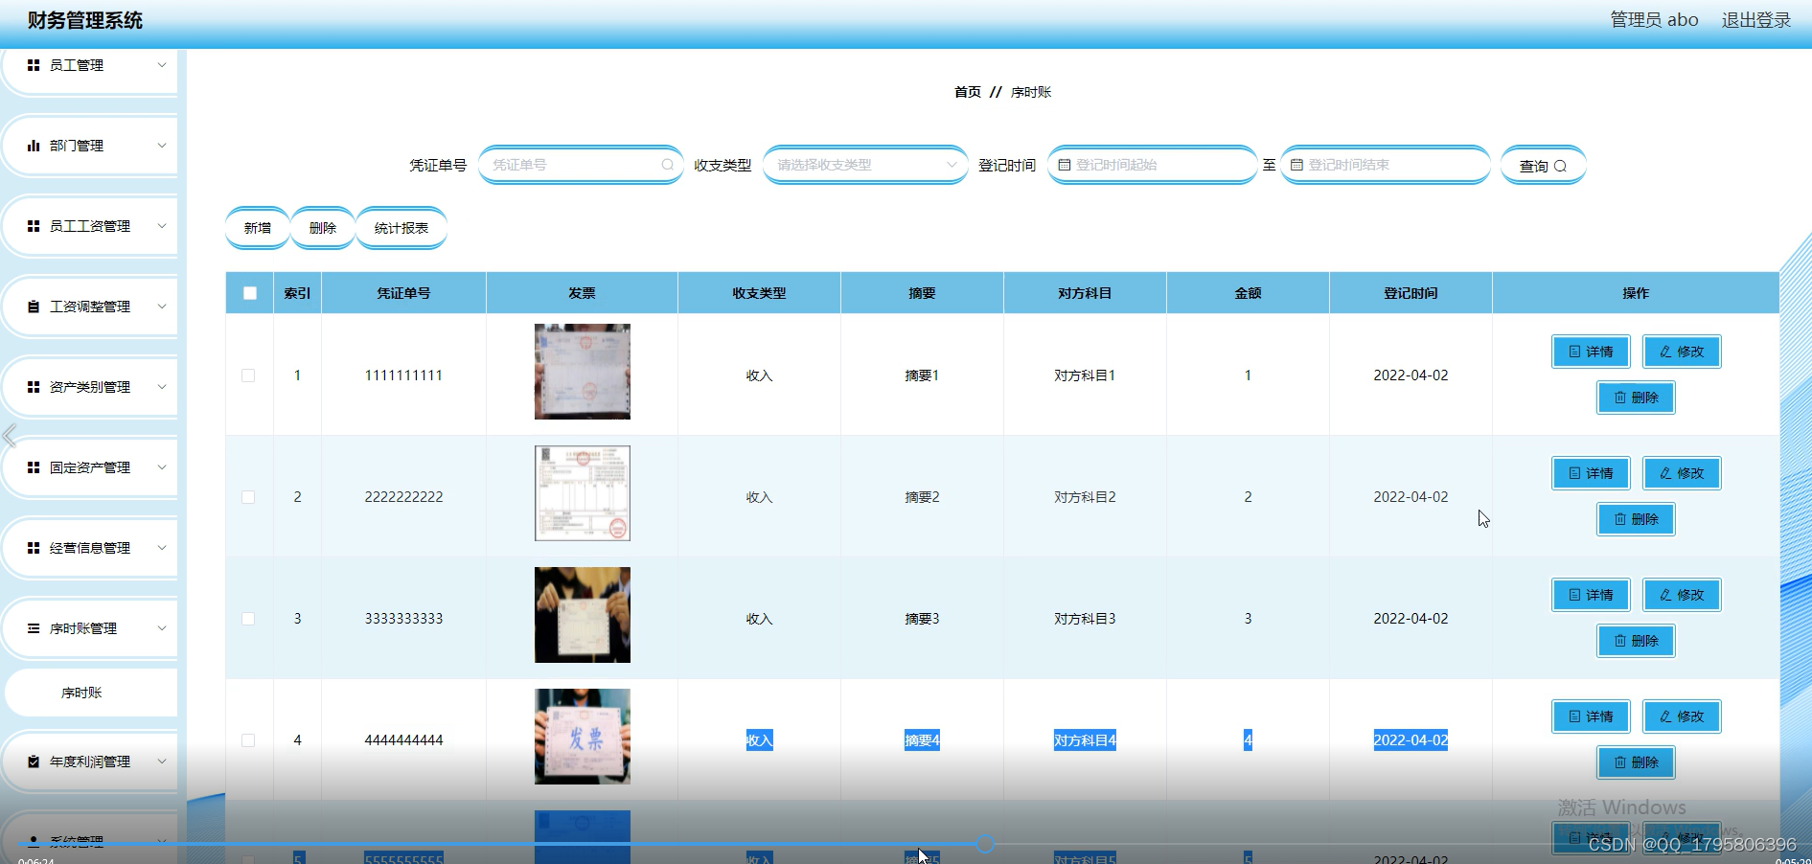Open invoice thumbnail for voucher 1111111111
This screenshot has width=1812, height=864.
(x=583, y=372)
